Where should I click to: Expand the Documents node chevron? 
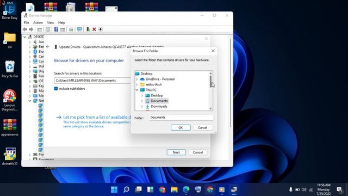click(x=142, y=101)
